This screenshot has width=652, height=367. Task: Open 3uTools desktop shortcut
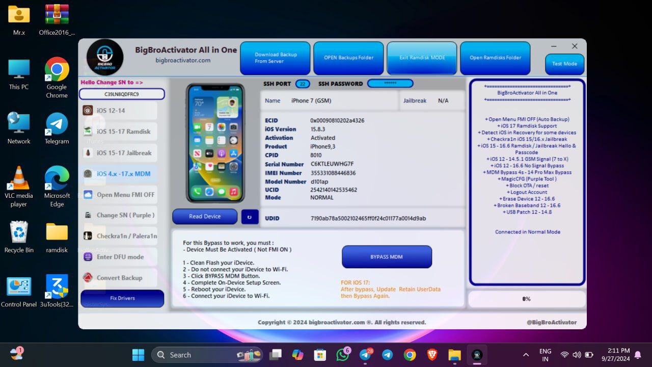point(57,292)
